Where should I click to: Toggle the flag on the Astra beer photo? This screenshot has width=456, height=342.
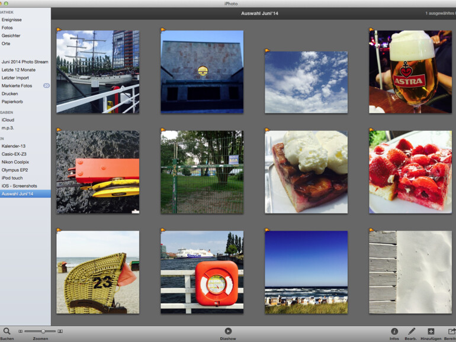[371, 30]
